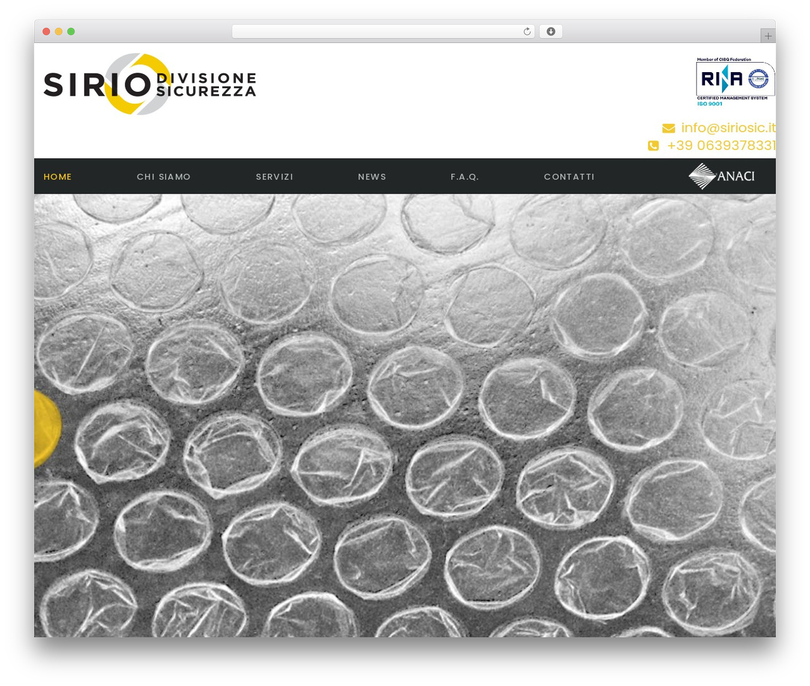The width and height of the screenshot is (810, 686).
Task: Click the yellow phone icon
Action: click(653, 146)
